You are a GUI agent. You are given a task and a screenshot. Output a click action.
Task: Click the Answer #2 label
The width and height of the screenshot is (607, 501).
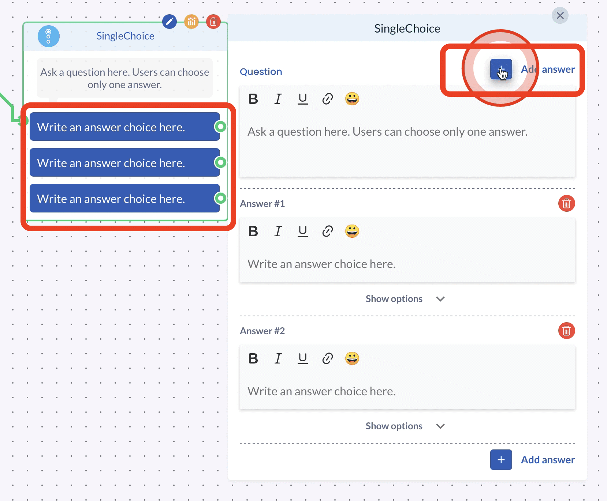(262, 331)
